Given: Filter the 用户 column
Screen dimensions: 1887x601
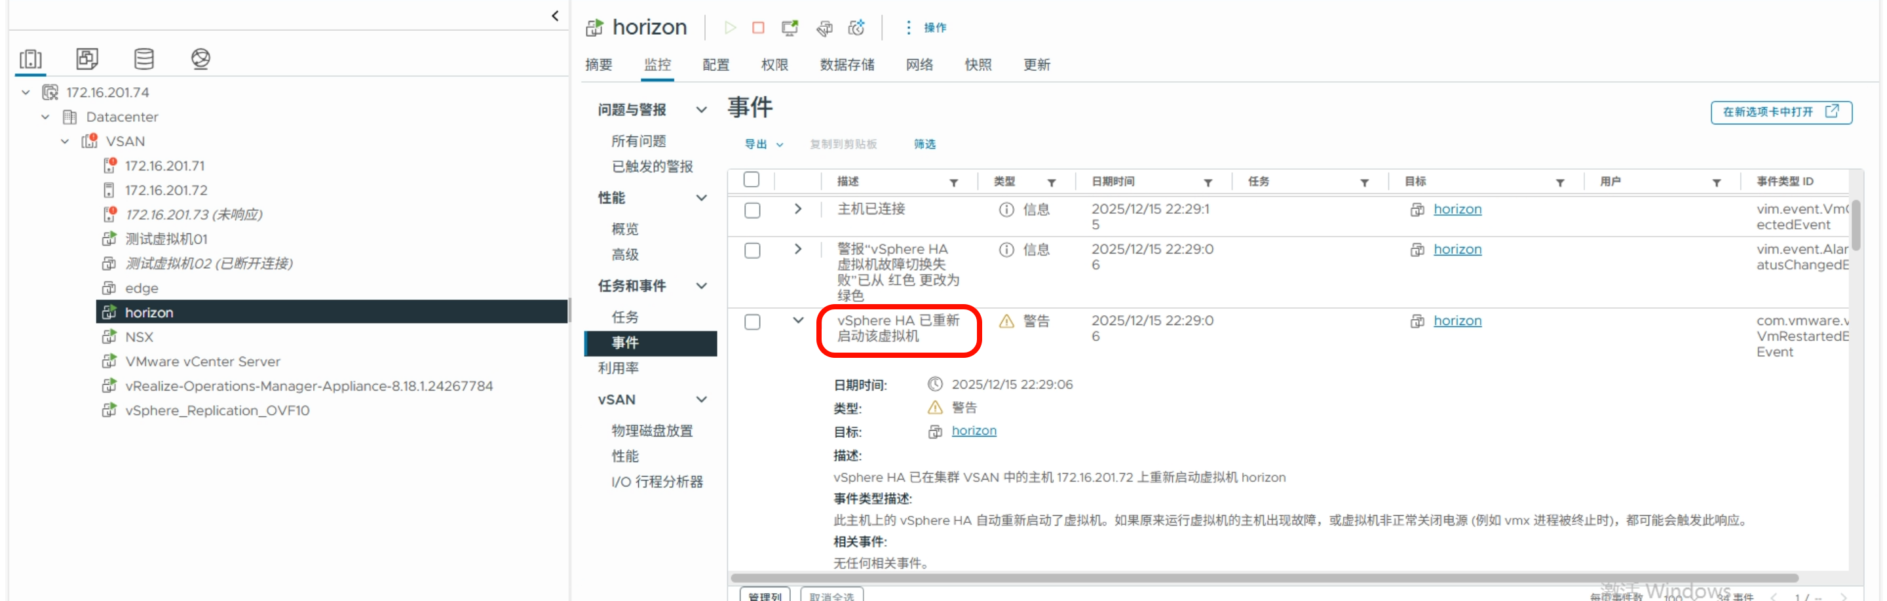Looking at the screenshot, I should pos(1717,182).
